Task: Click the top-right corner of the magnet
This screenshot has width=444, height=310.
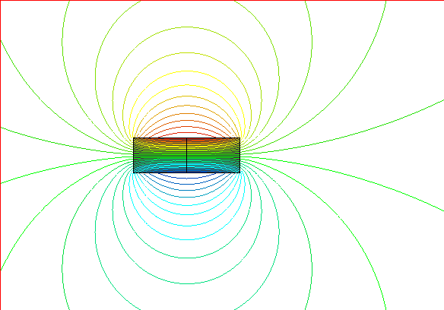Action: coord(239,138)
